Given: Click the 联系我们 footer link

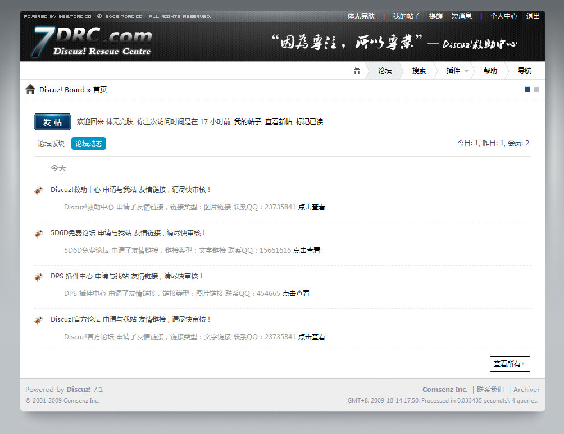Looking at the screenshot, I should pos(490,390).
